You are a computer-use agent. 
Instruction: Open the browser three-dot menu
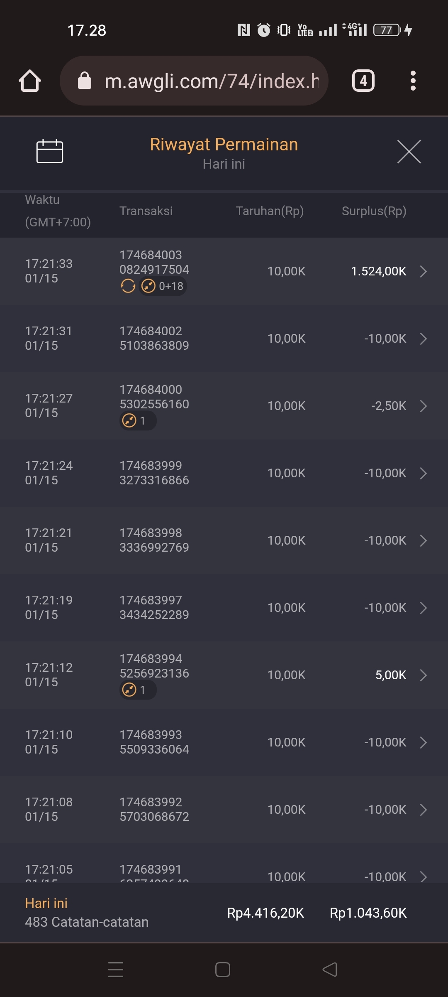tap(412, 81)
